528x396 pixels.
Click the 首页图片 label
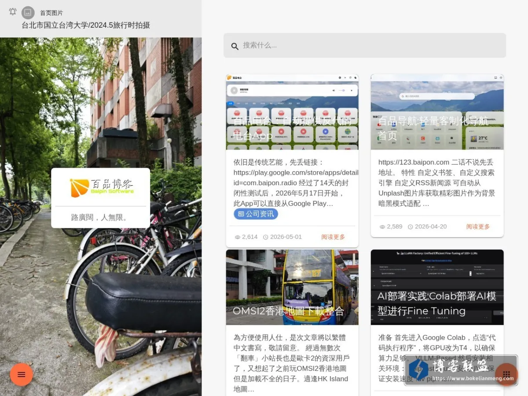[x=51, y=13]
